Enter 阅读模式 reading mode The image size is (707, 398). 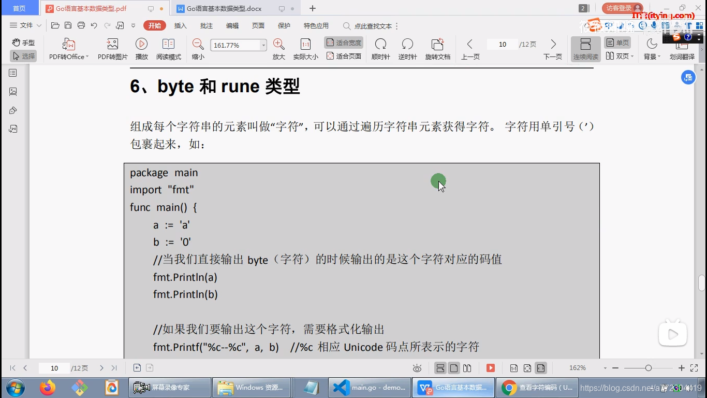(169, 49)
